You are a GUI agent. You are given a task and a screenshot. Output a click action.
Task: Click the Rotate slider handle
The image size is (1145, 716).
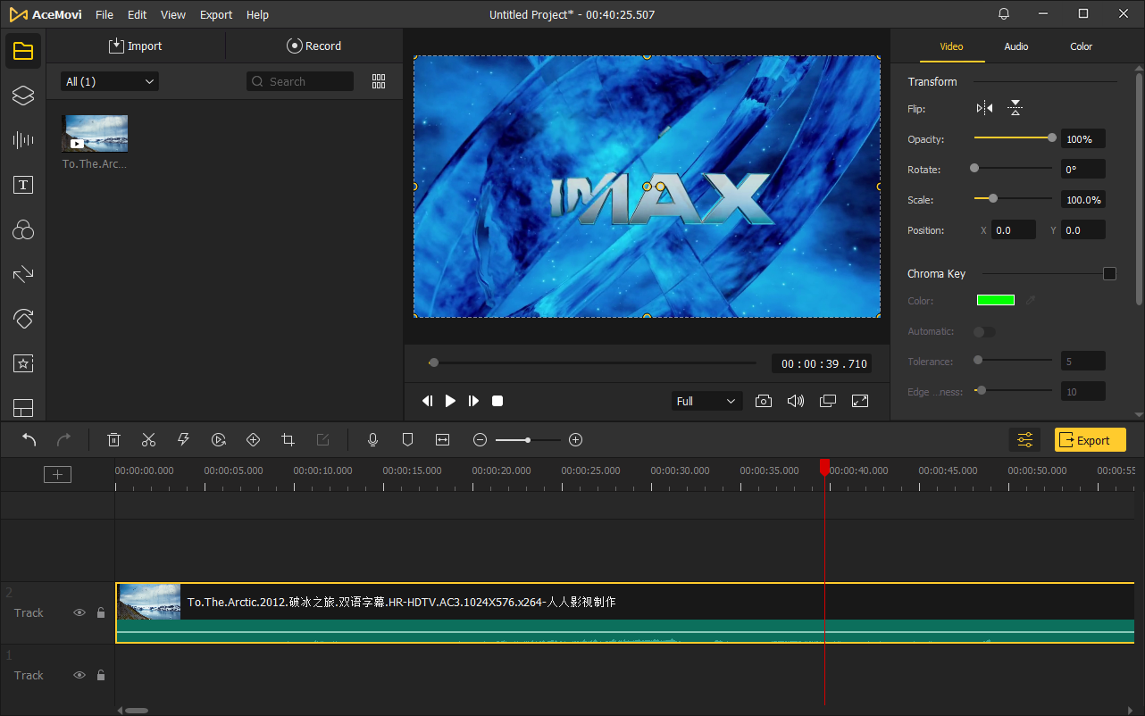tap(974, 168)
